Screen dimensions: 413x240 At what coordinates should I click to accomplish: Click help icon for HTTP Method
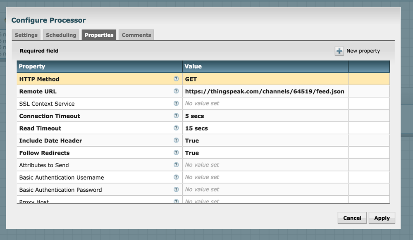click(176, 78)
